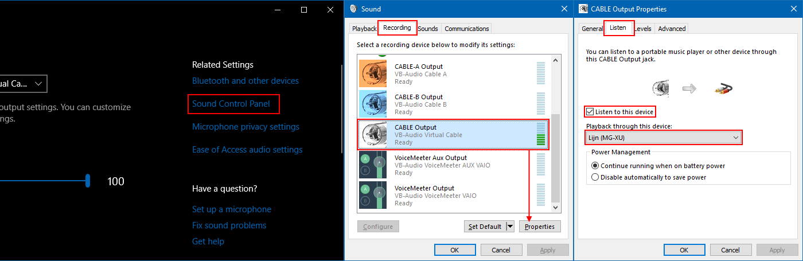Select Disable automatically to save power

coord(595,177)
